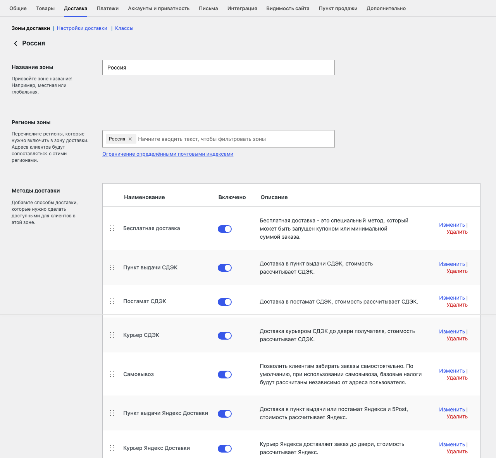496x458 pixels.
Task: Grab drag handle for Постамат СДЭК
Action: 112,301
